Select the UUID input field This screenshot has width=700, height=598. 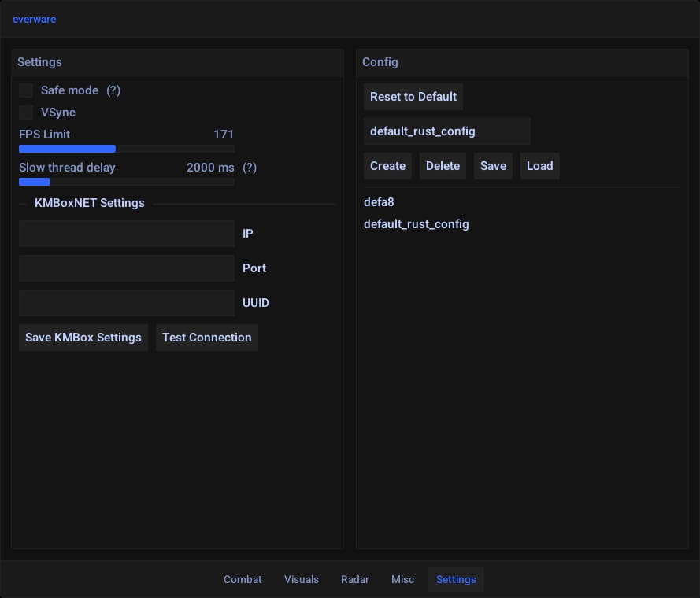(x=126, y=303)
